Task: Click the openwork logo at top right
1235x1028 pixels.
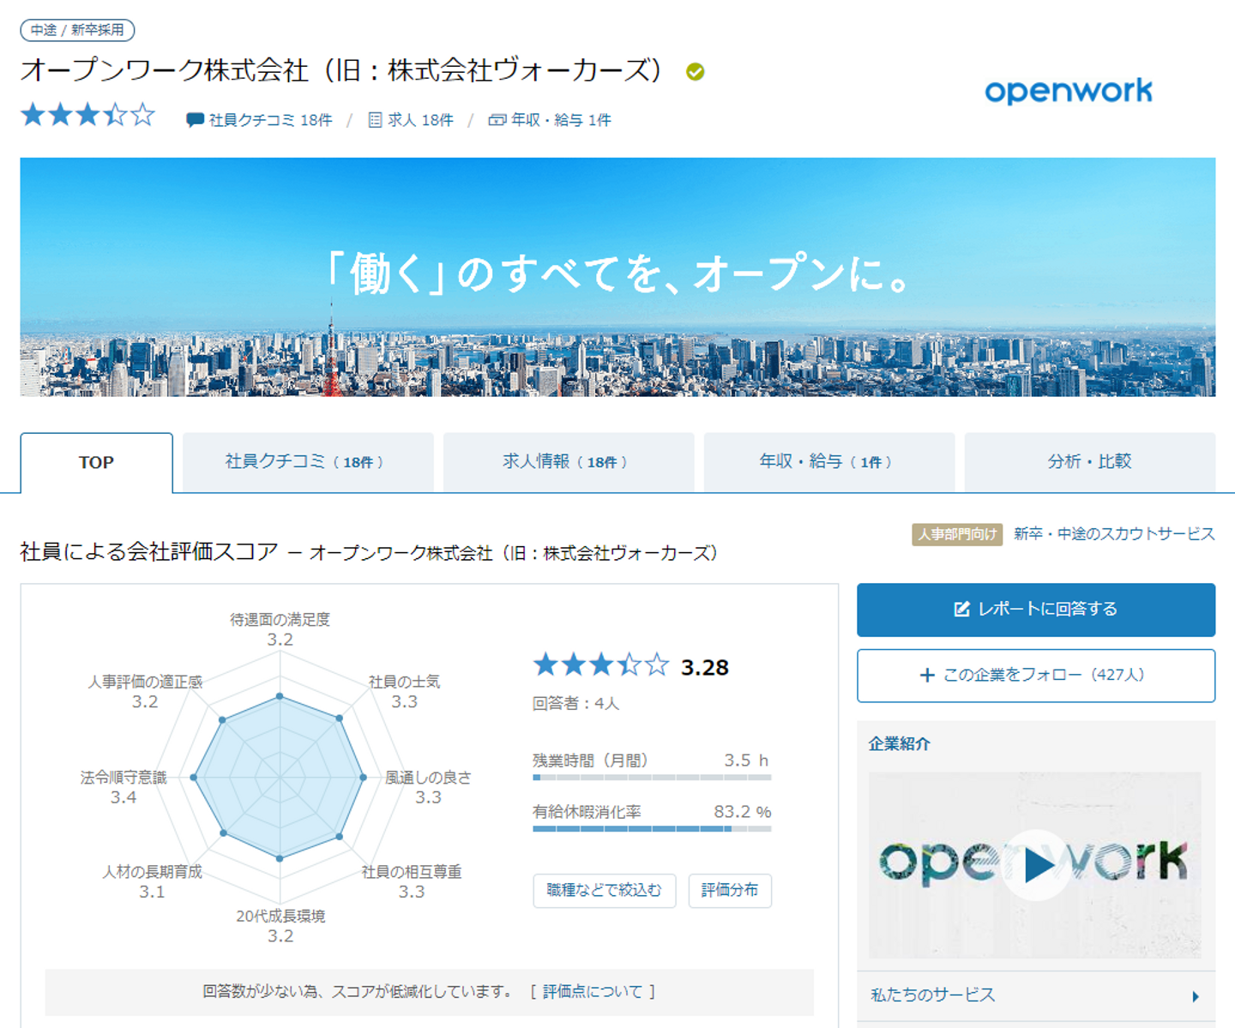Action: point(1069,90)
